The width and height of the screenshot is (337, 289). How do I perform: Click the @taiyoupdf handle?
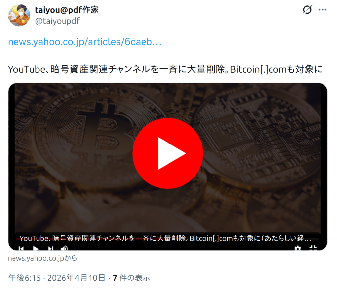[x=57, y=21]
